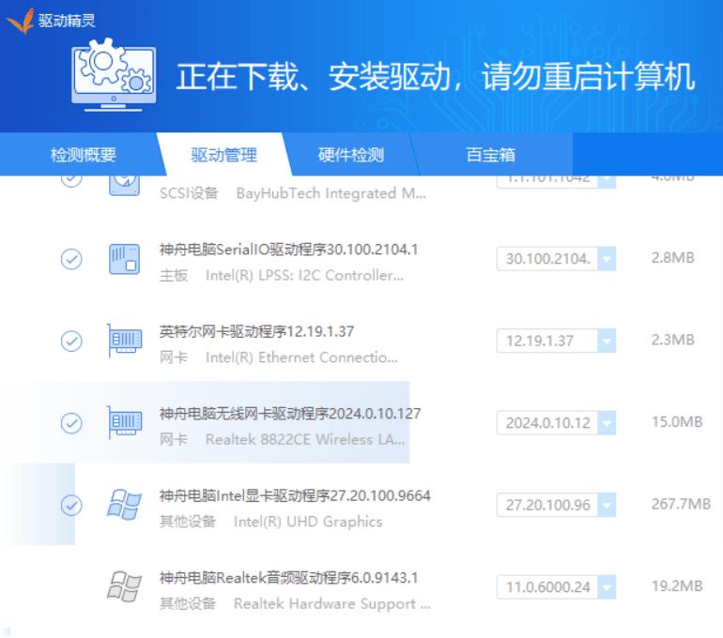Switch to the 百宝箱 tab
Screen dimensions: 723x638
pos(490,155)
